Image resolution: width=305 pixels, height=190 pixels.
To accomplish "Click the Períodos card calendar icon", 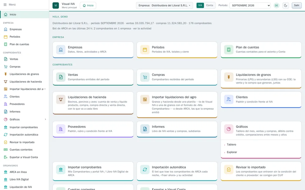I will [x=145, y=50].
